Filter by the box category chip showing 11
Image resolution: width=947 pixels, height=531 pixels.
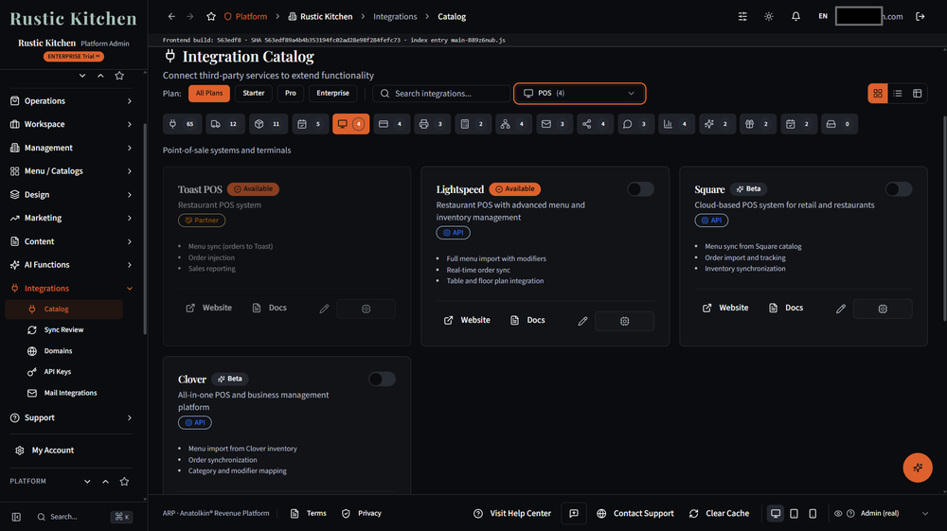point(268,124)
